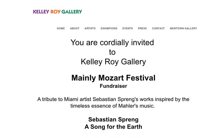This screenshot has width=207, height=138.
Task: Open the Newtown Gallery link
Action: click(184, 28)
